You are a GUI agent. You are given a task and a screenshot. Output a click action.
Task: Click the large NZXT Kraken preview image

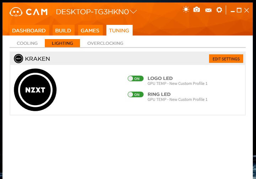[x=35, y=90]
